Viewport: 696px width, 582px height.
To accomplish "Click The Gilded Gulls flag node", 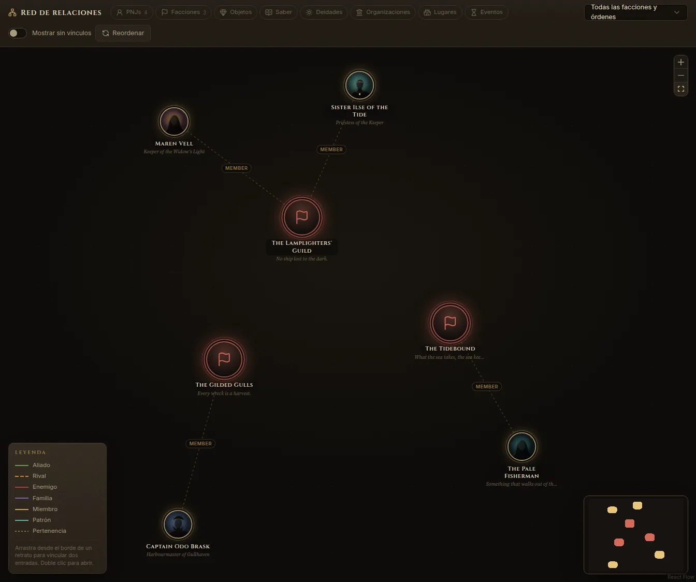I will [x=224, y=359].
